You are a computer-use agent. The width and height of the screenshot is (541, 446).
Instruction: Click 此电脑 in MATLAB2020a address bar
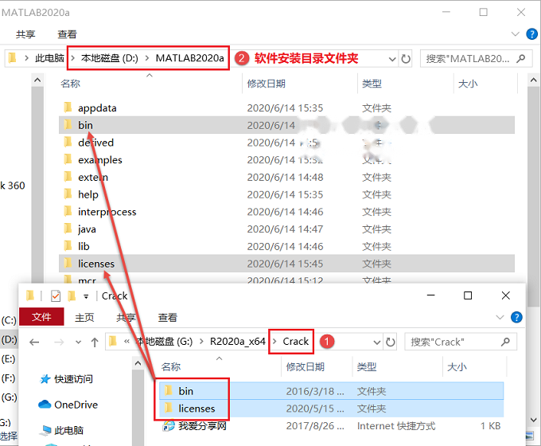pos(49,58)
